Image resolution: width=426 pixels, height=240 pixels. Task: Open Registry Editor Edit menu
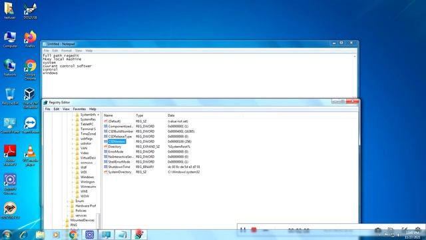pos(56,109)
